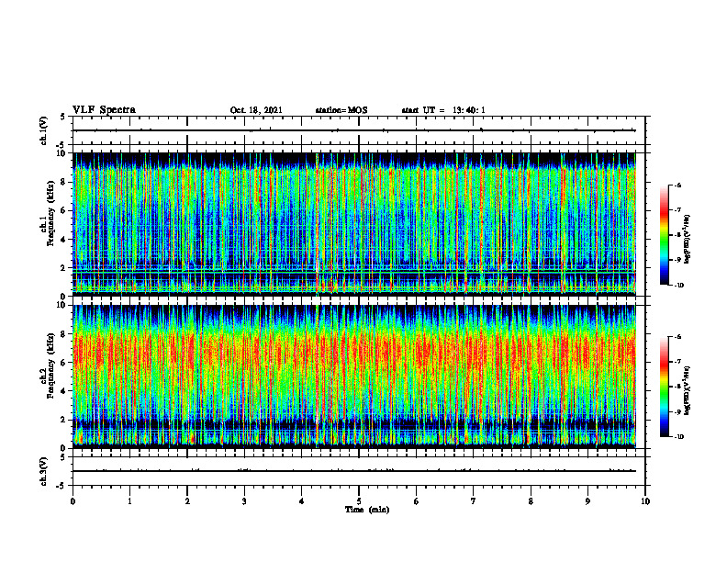Click the "Time (min)" axis label

[367, 510]
